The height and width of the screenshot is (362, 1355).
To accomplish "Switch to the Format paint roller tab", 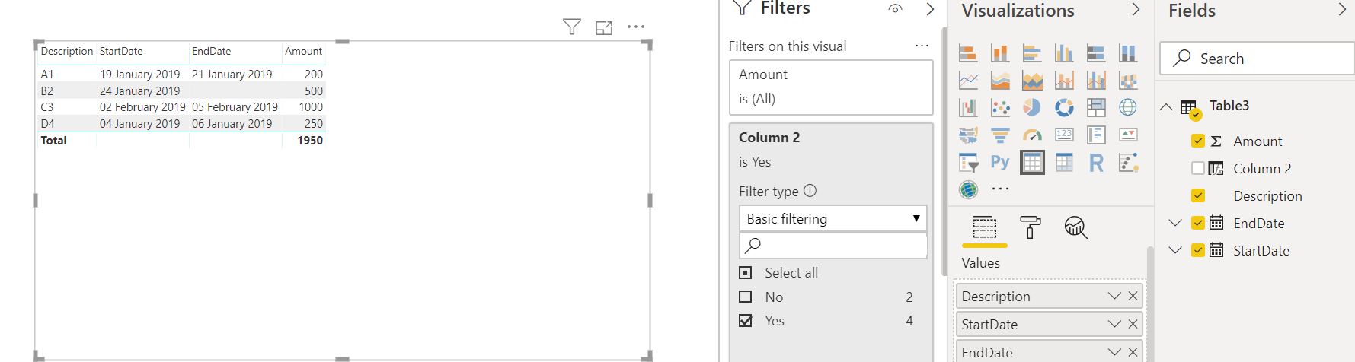I will click(x=1030, y=227).
